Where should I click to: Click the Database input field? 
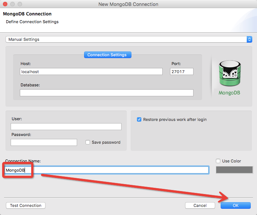tap(106, 93)
